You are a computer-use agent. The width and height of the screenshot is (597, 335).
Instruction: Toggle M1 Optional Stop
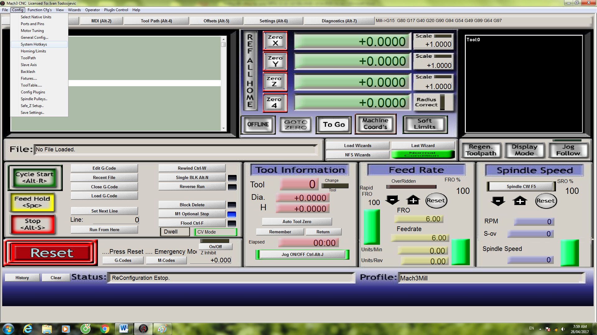(192, 214)
